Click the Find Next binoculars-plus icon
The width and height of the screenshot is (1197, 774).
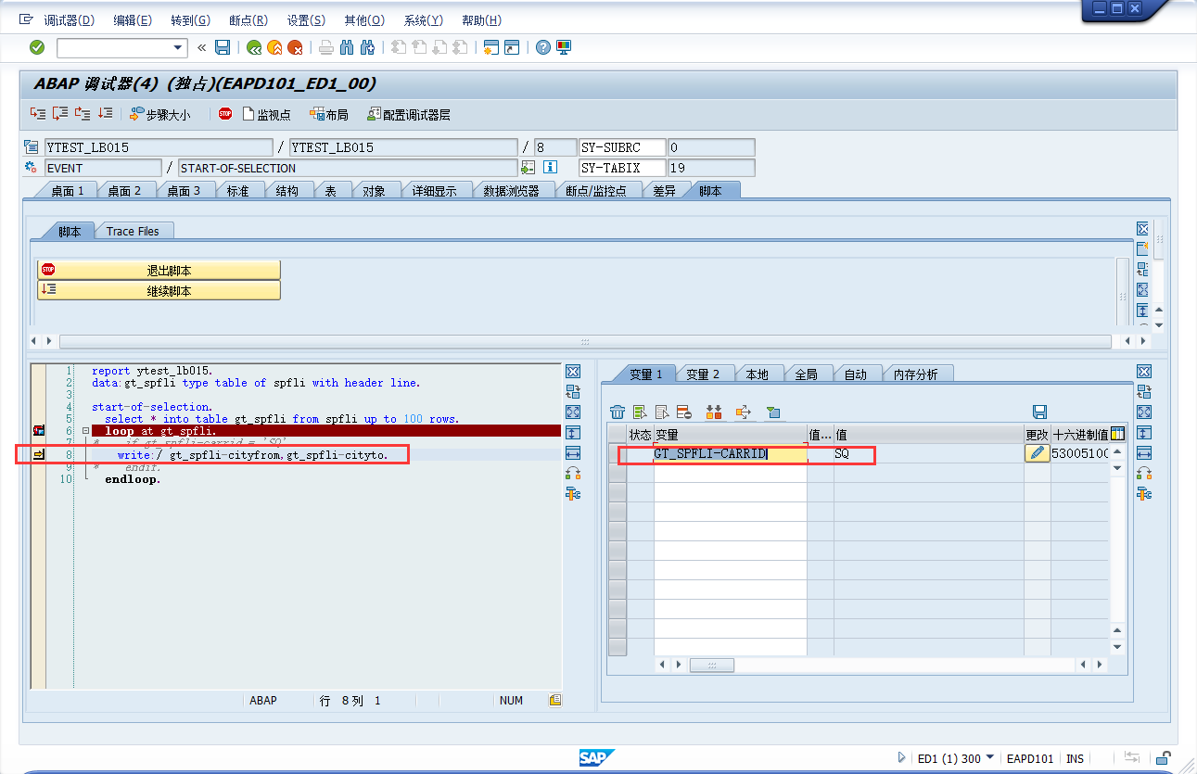pos(367,47)
